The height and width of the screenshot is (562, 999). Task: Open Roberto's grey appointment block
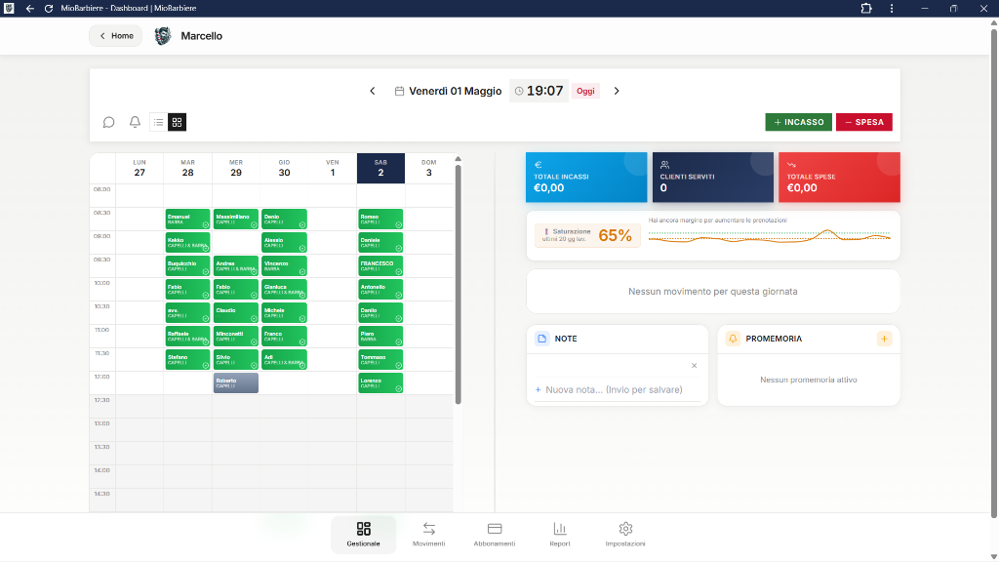[236, 382]
